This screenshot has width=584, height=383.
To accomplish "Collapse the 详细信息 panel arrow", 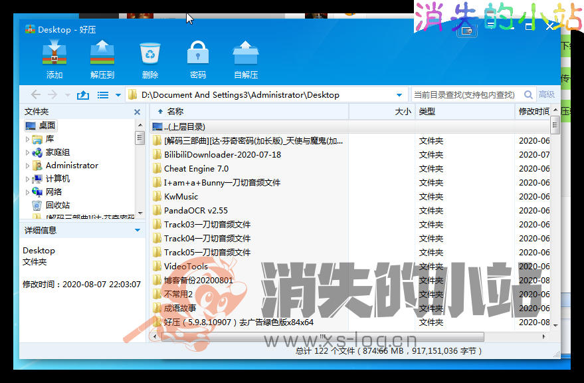I will [137, 230].
